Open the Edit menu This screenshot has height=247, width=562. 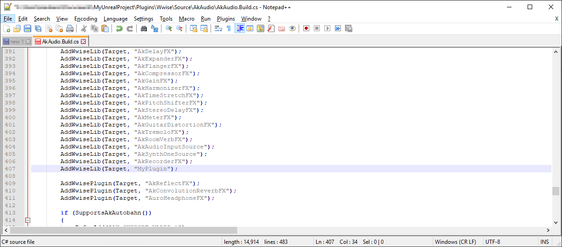[23, 19]
